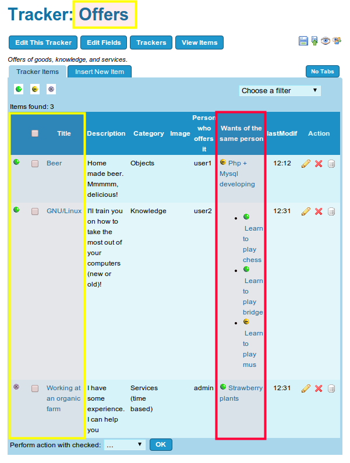Viewport: 350px width, 463px height.
Task: Click the gray icon in Beer row
Action: click(331, 164)
